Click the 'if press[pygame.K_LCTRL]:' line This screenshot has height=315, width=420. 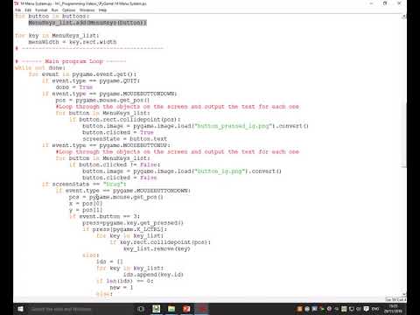[x=125, y=229]
